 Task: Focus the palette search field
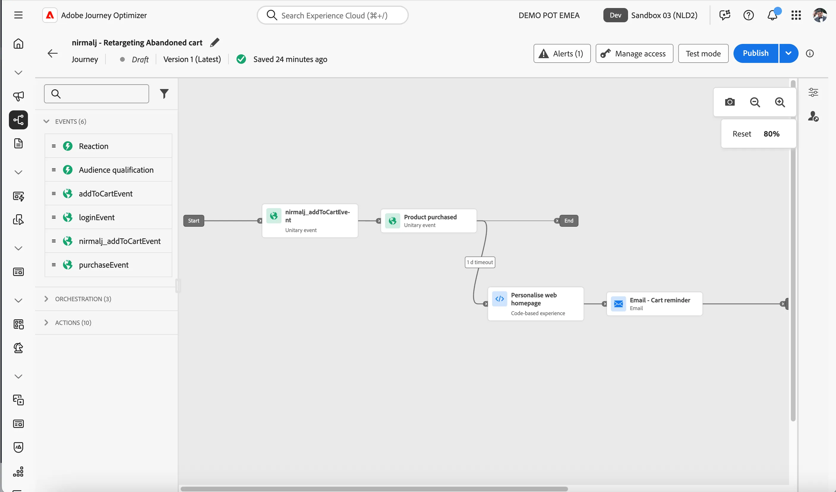(96, 94)
